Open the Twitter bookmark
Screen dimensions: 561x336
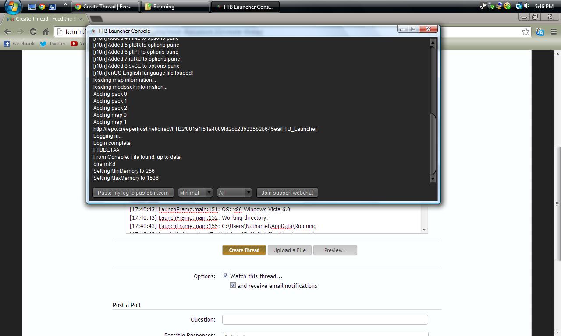[53, 44]
